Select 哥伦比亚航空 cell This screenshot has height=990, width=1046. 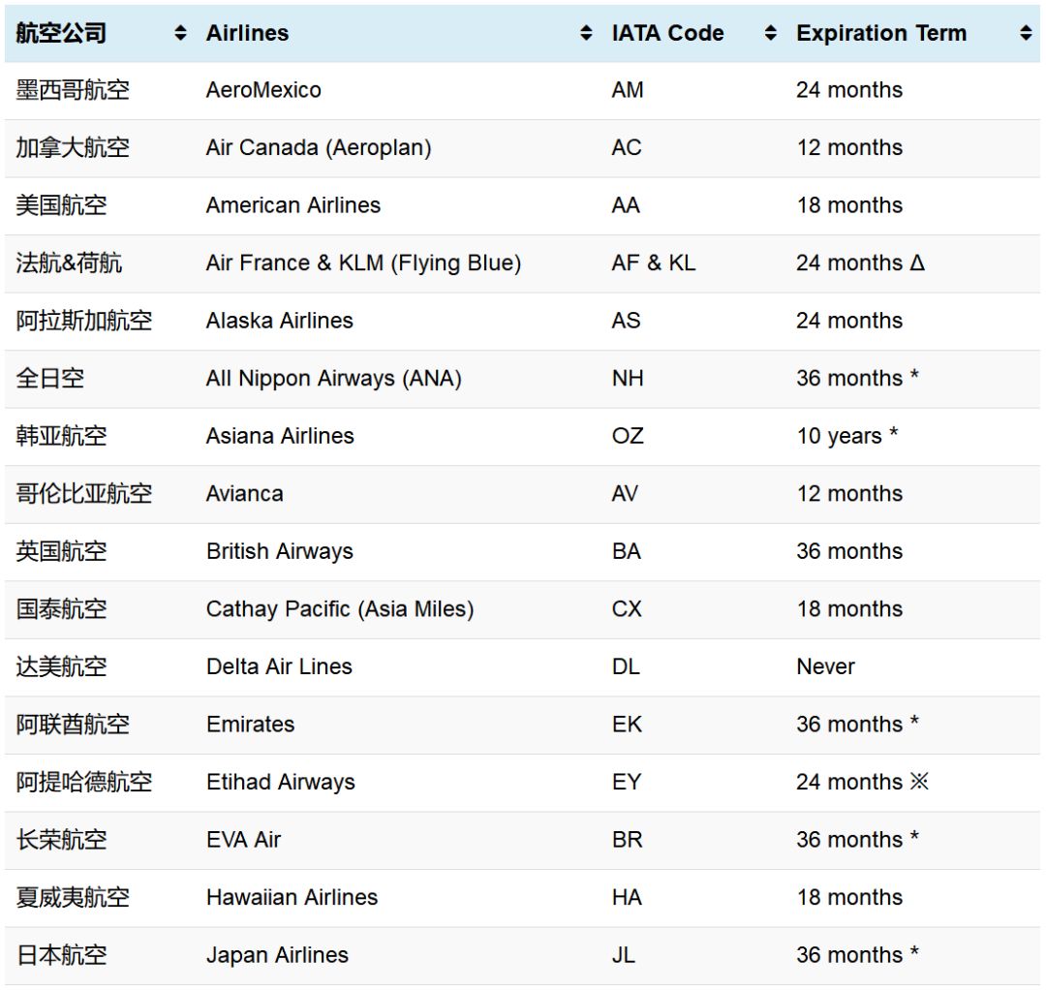coord(84,494)
